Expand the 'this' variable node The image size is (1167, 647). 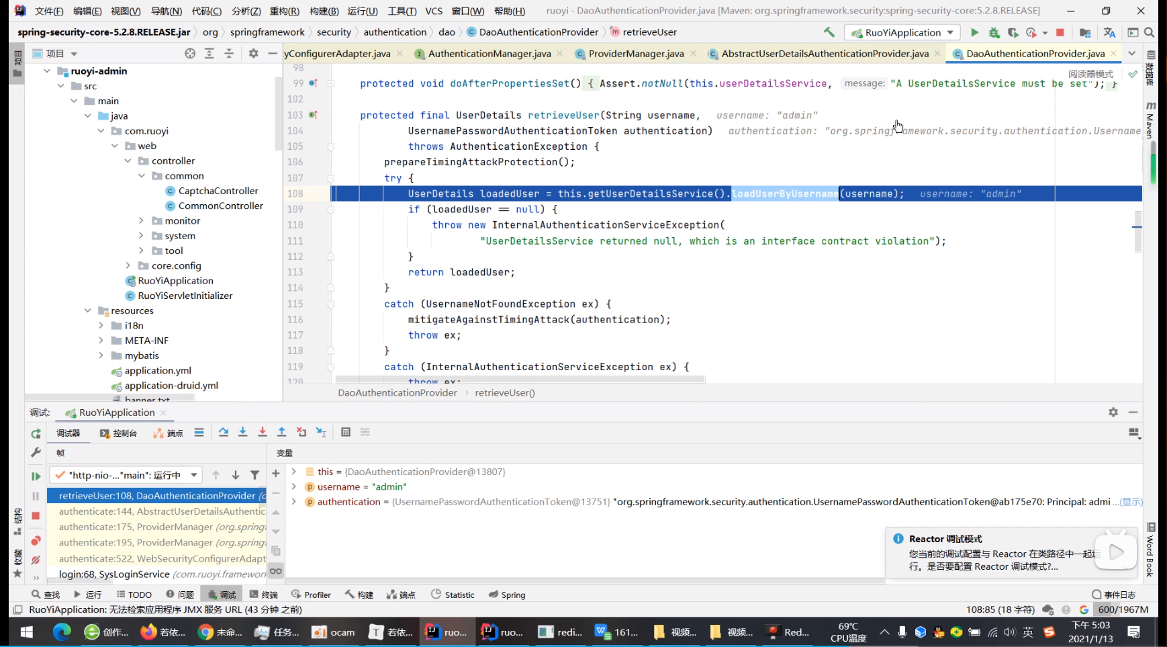coord(293,472)
